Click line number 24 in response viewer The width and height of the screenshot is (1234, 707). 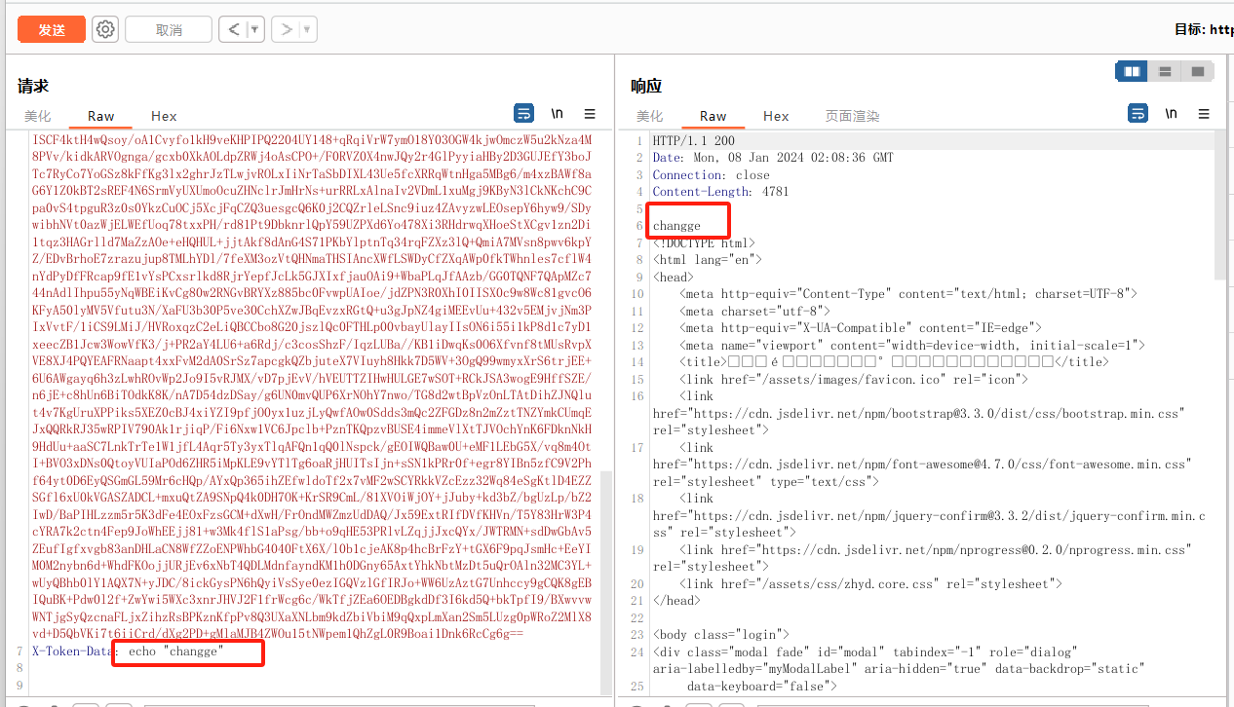coord(636,651)
